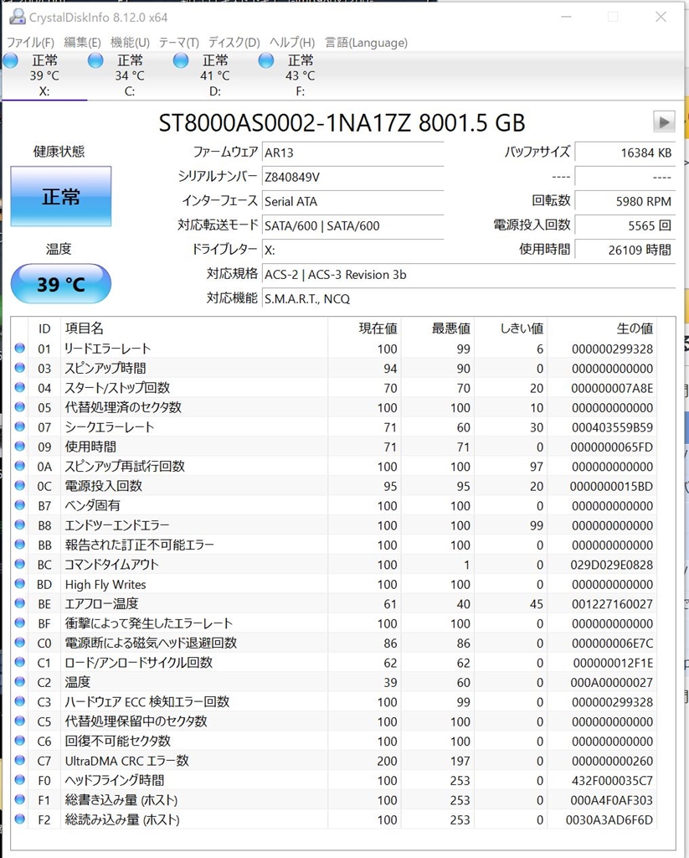Click blue status dot for UltraDMA CRC エラー数 row

pos(20,760)
